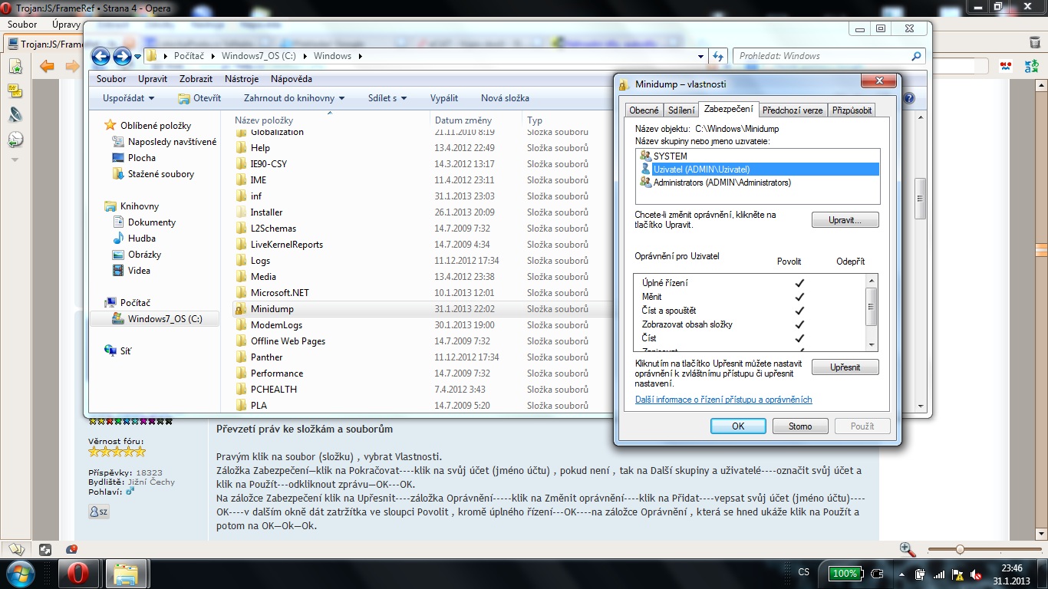Screen dimensions: 1048x589
Task: Open the Opera satellite dish panel icon
Action: tap(15, 115)
